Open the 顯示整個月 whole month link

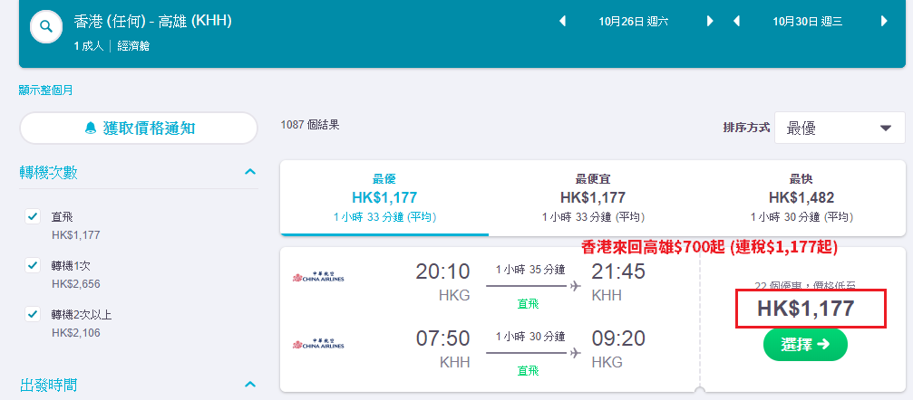(x=46, y=90)
